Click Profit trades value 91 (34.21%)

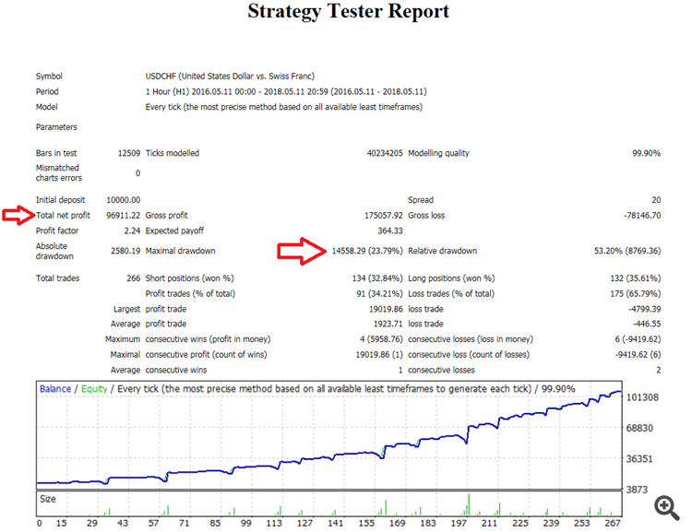pos(379,294)
